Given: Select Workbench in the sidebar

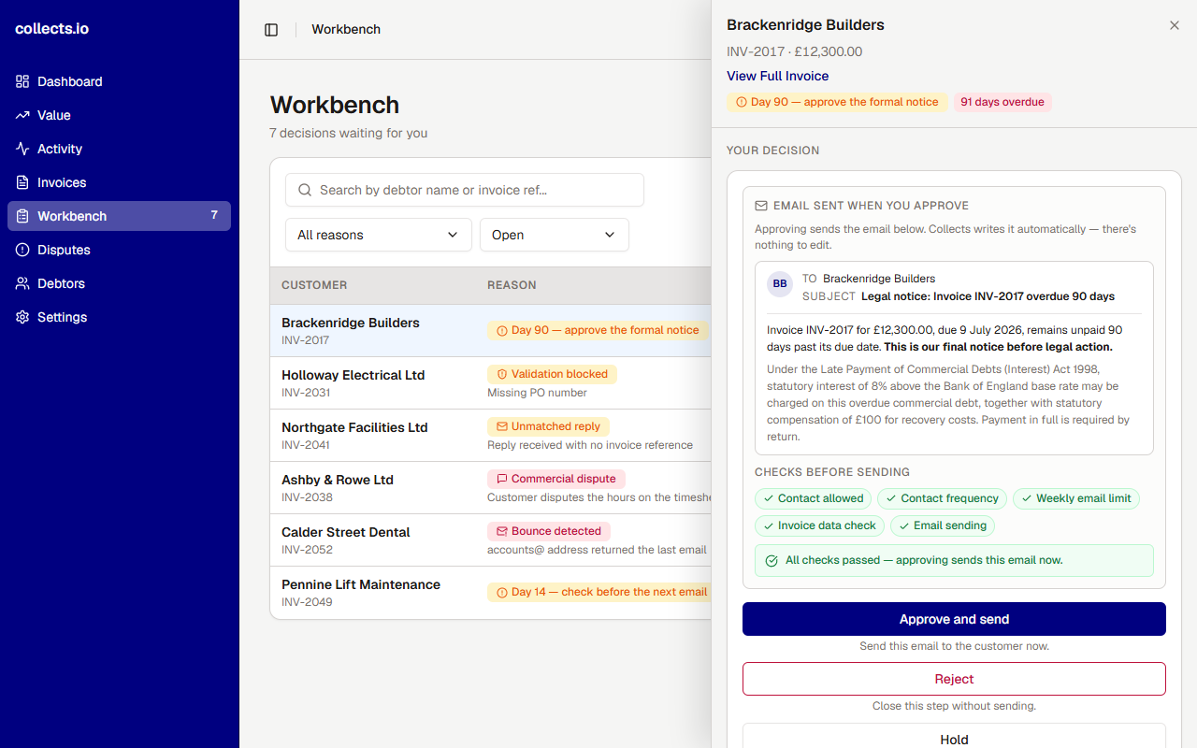Looking at the screenshot, I should coord(119,216).
